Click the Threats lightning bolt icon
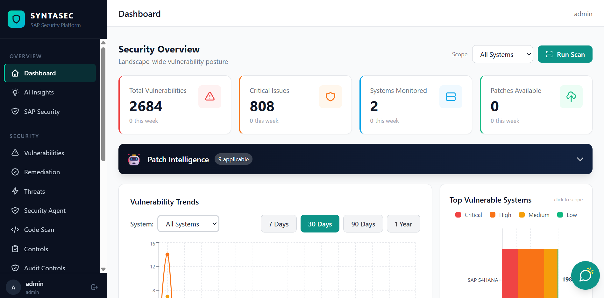The height and width of the screenshot is (298, 604). (15, 191)
